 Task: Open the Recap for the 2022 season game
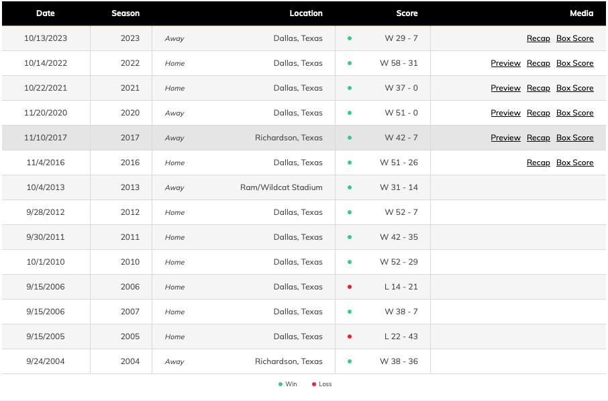[538, 63]
